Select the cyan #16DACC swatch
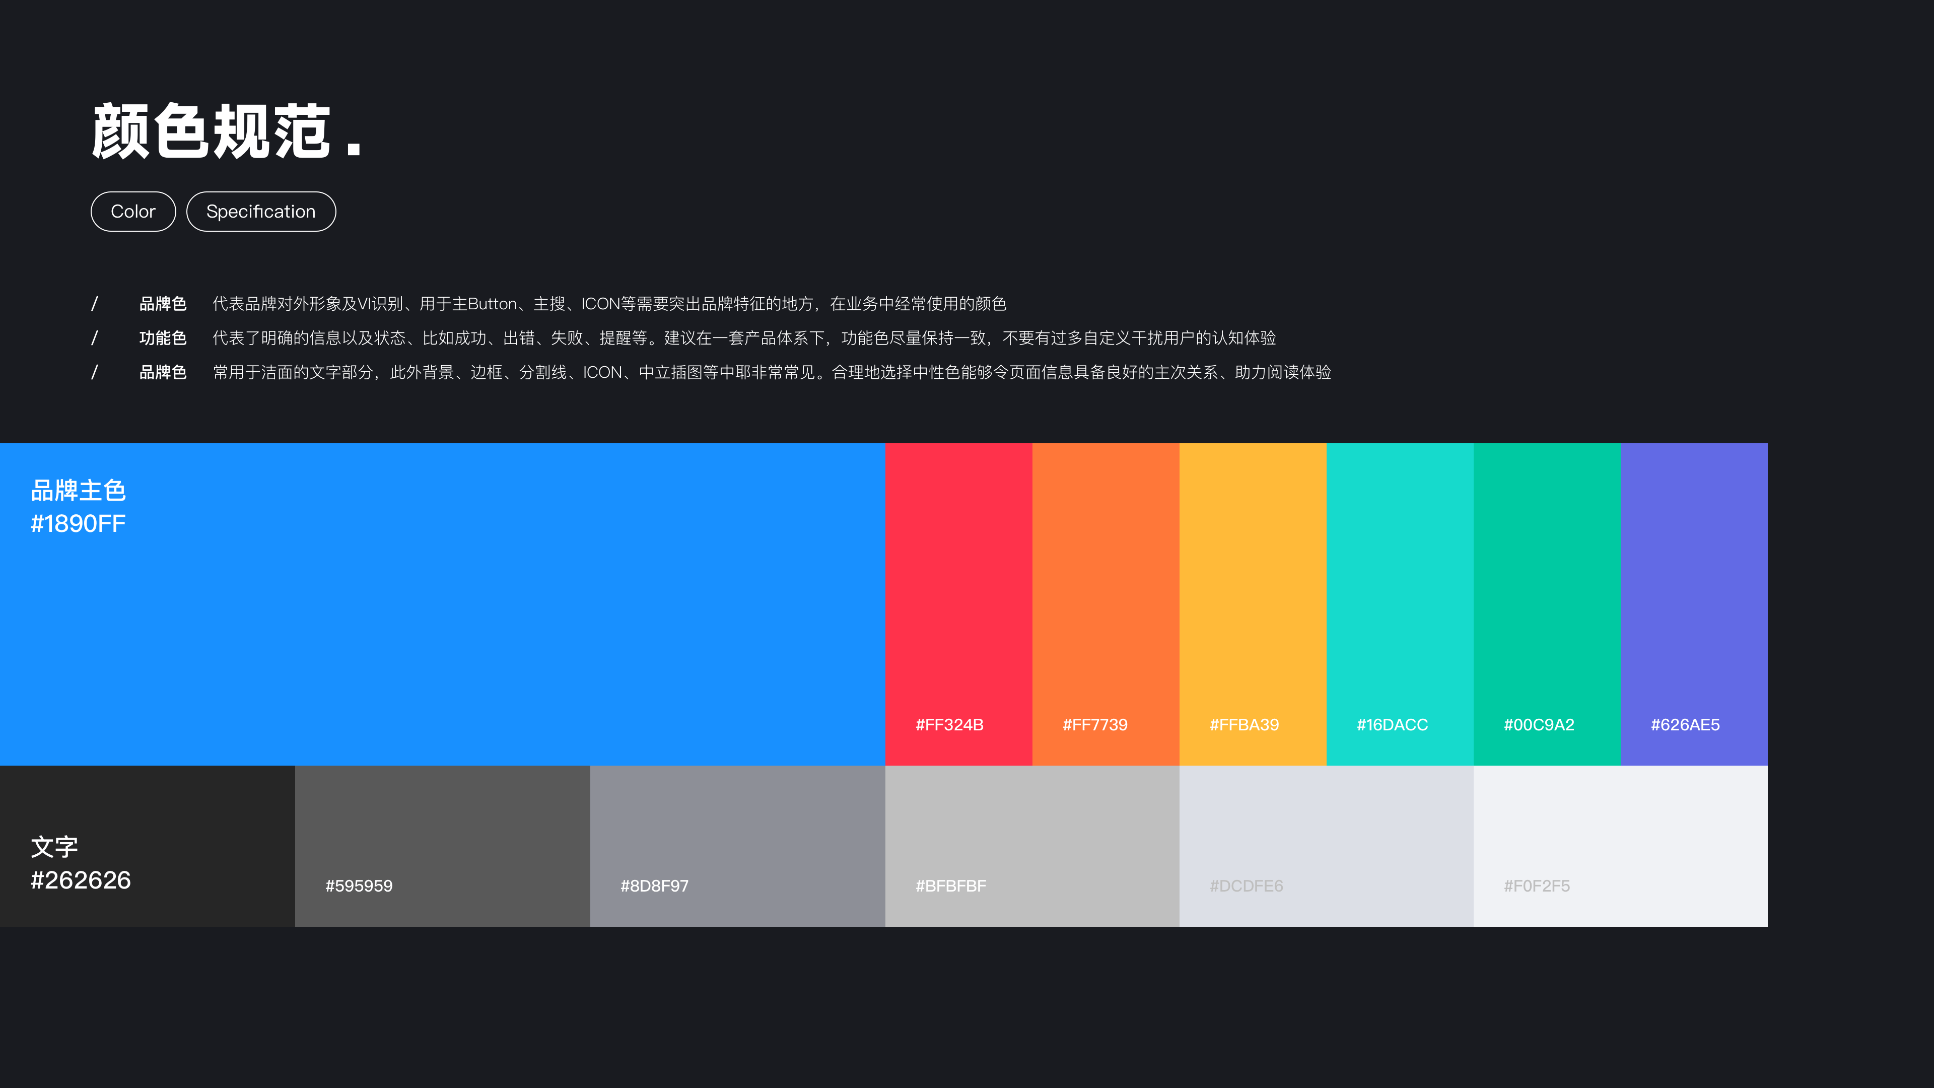Viewport: 1934px width, 1088px height. pos(1400,604)
